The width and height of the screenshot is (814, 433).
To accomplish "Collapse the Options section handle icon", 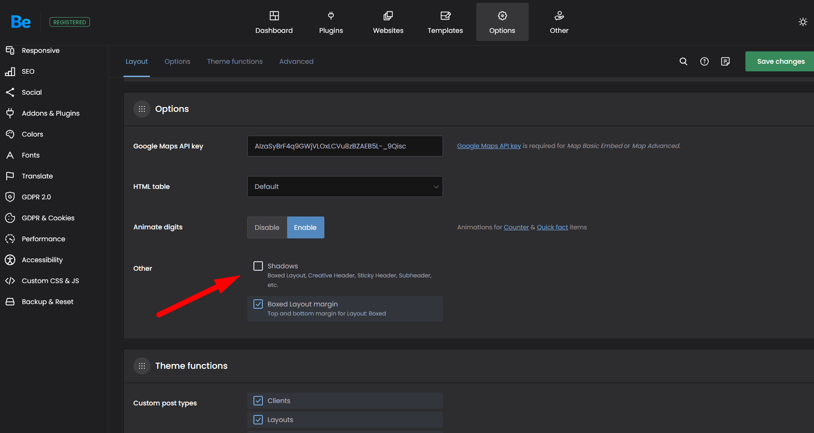I will [x=142, y=109].
